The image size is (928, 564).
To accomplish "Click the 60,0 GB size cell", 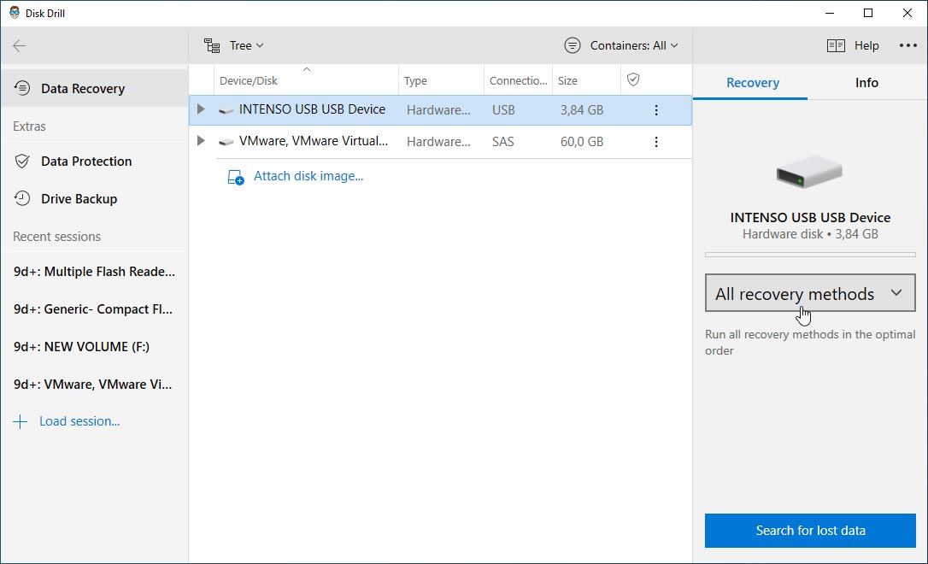I will tap(582, 142).
